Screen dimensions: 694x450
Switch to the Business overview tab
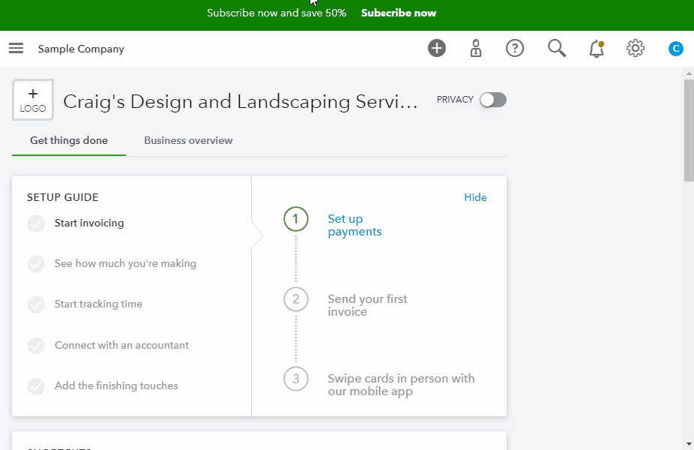(x=188, y=140)
